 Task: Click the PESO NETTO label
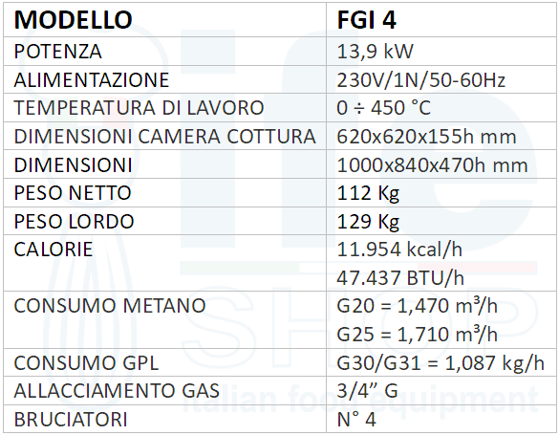(x=73, y=193)
